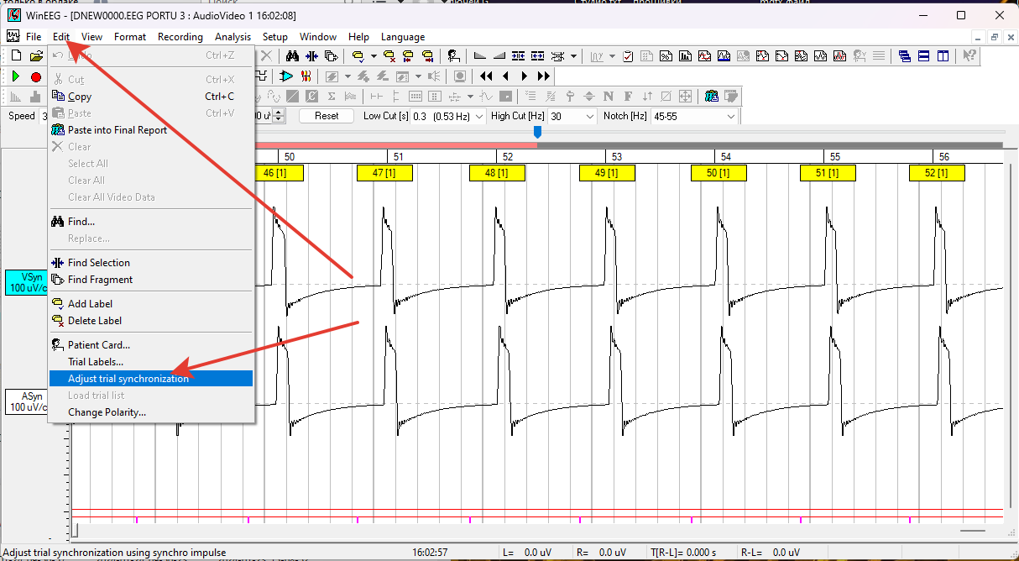Click the expand time scale icon
This screenshot has width=1019, height=561.
click(537, 56)
